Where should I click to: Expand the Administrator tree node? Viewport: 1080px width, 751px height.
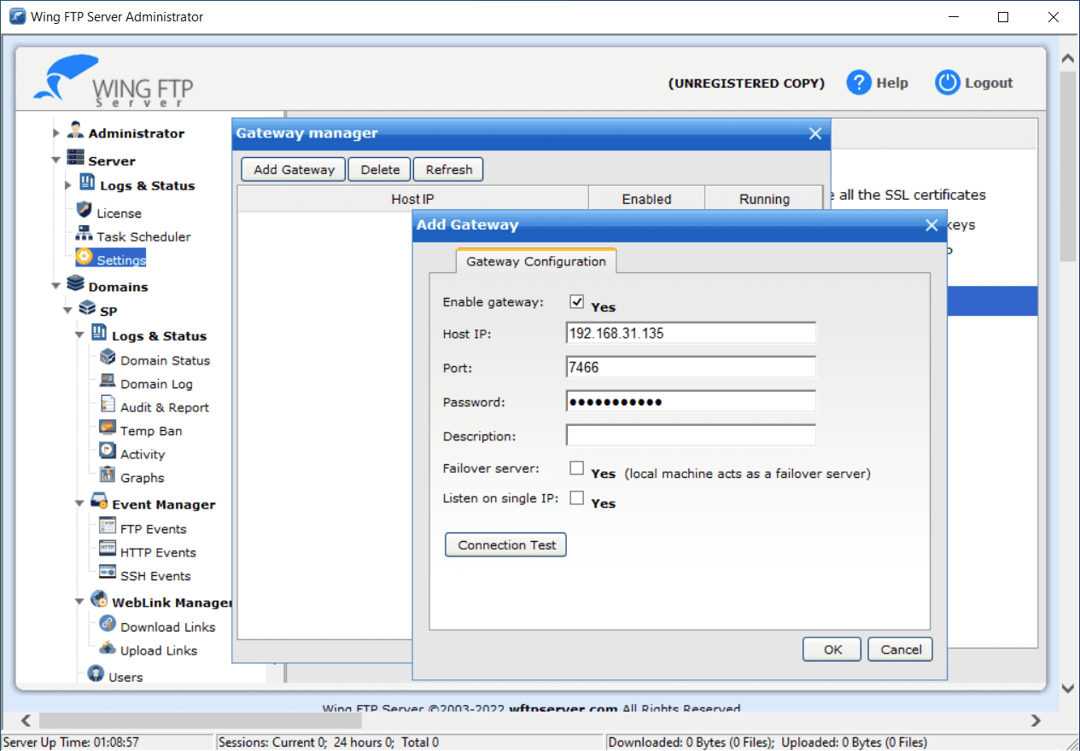click(56, 133)
